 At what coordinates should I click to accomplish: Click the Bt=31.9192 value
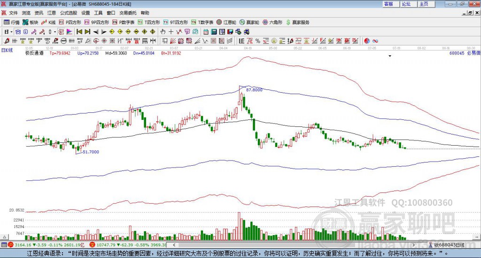pos(171,53)
